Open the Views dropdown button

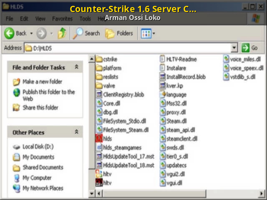[148, 33]
